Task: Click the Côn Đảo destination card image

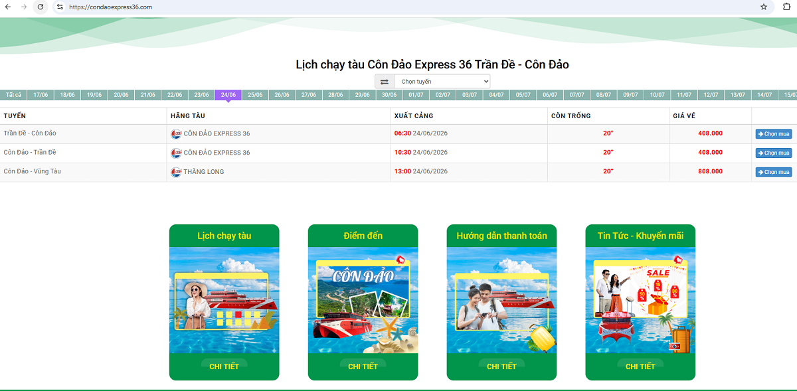Action: 363,300
